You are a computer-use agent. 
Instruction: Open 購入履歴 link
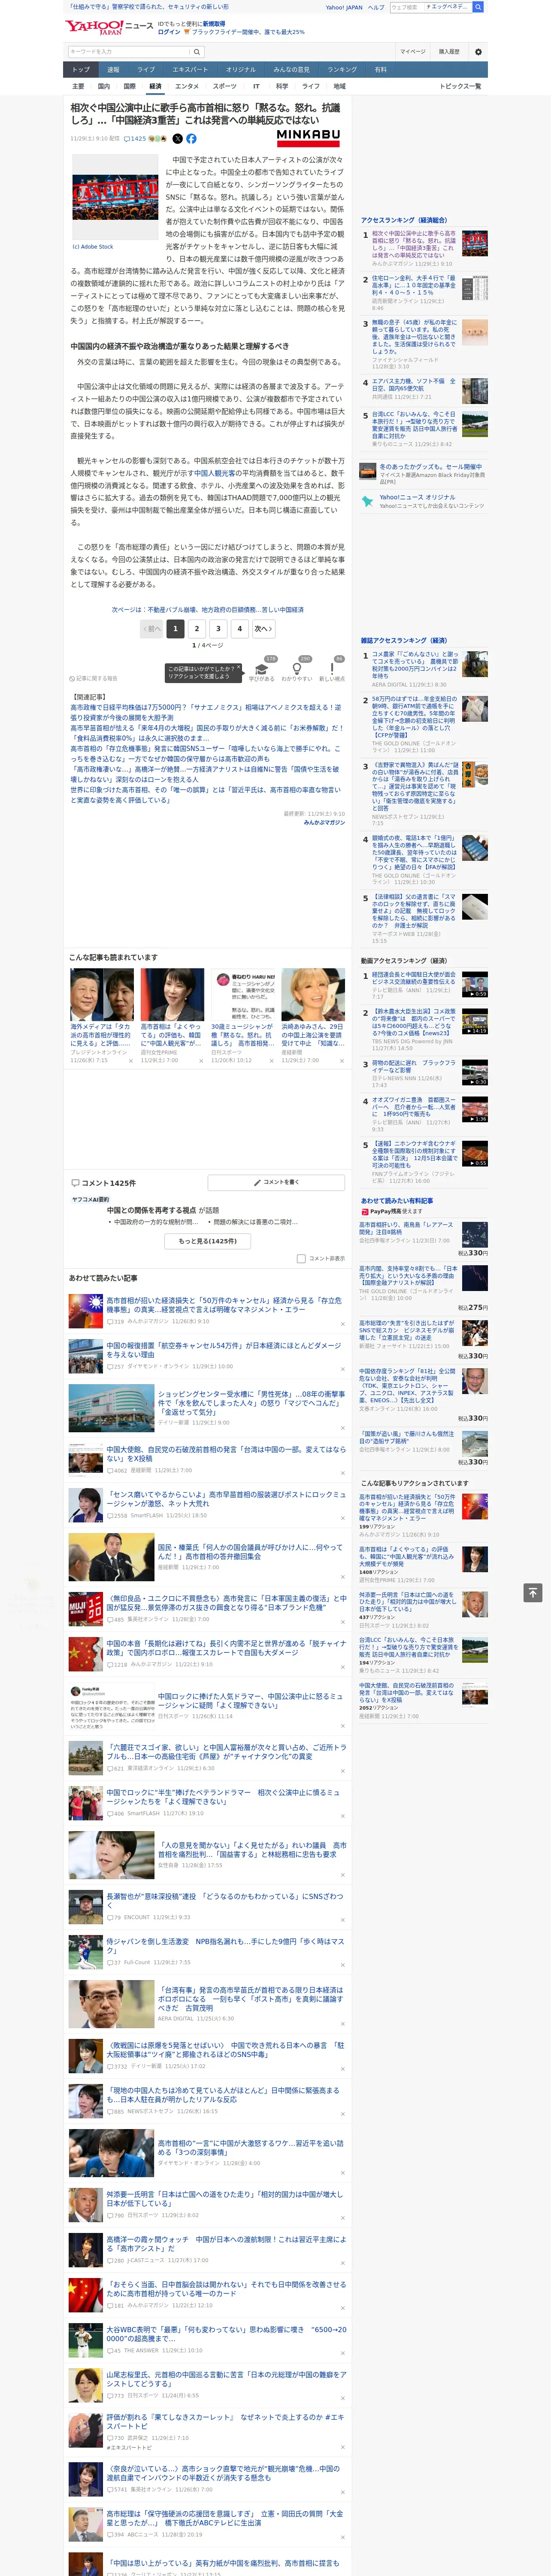[x=449, y=52]
